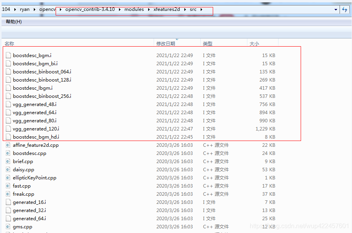Image resolution: width=352 pixels, height=233 pixels.
Task: Sort files by 大小 column
Action: (x=254, y=43)
